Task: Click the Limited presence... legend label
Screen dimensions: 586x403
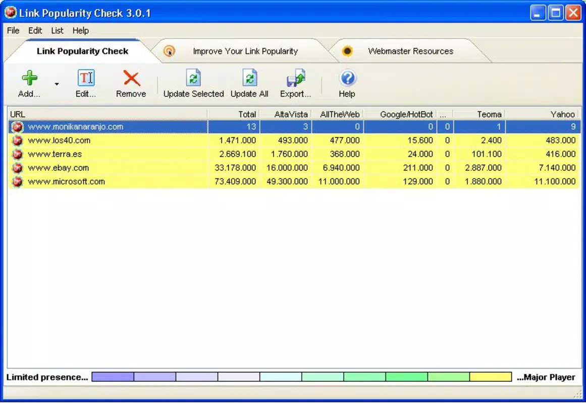Action: (x=47, y=377)
